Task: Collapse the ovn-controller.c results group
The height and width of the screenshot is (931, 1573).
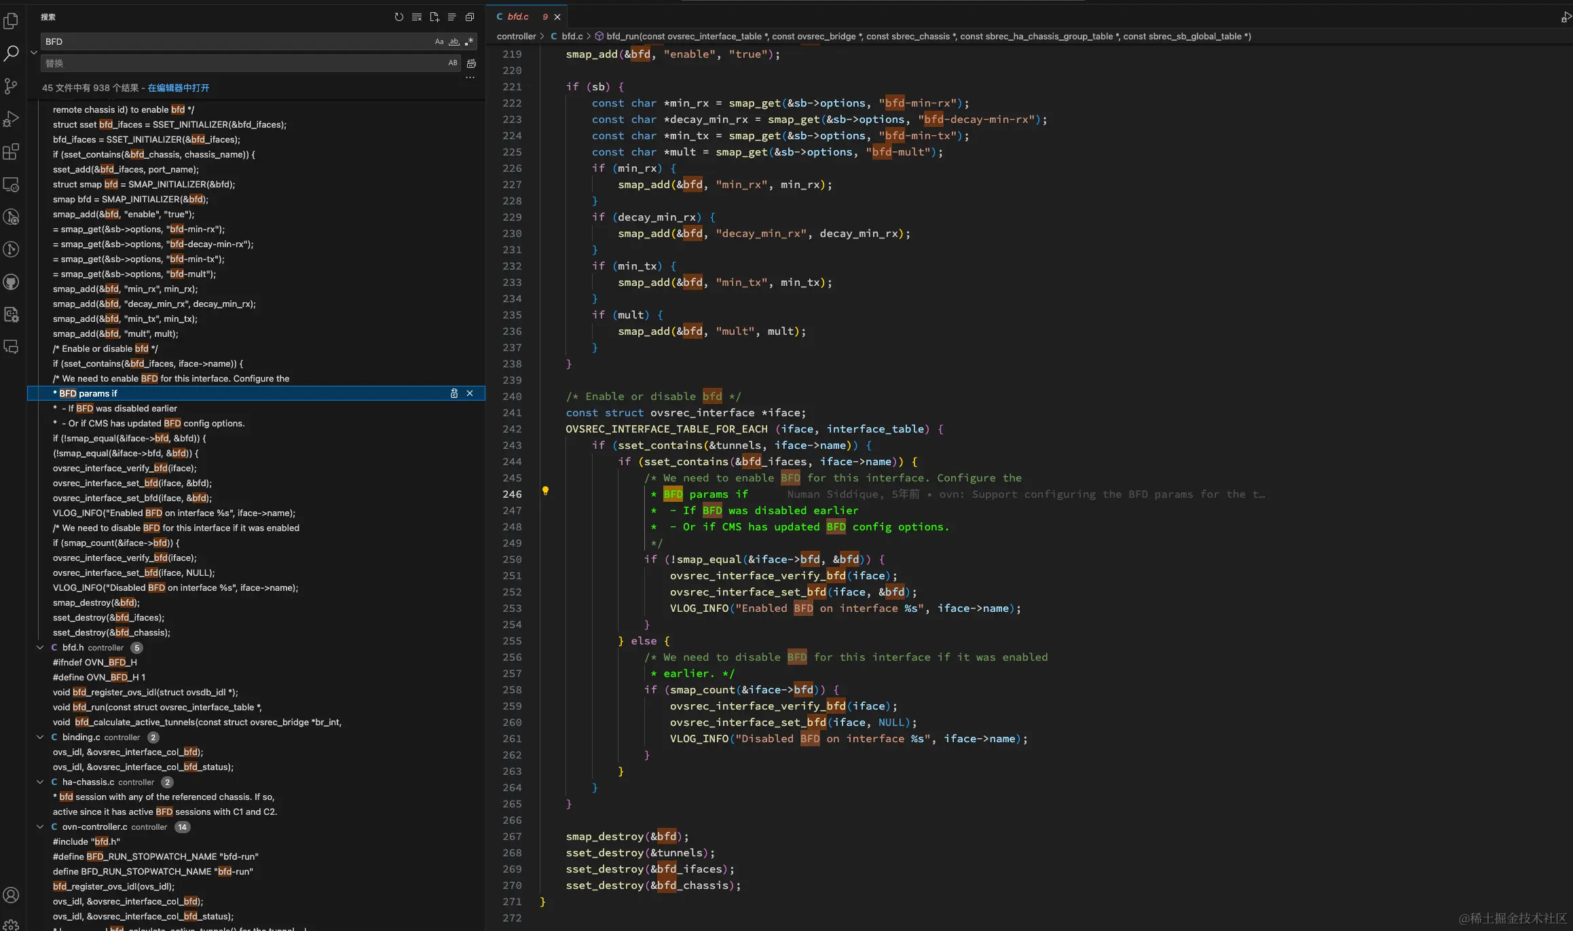Action: pos(40,826)
